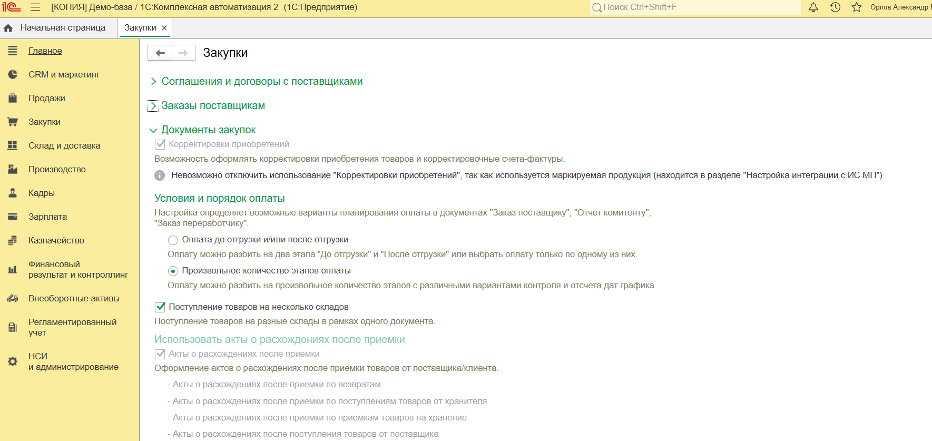Open the Закупки section with cart icon

44,122
